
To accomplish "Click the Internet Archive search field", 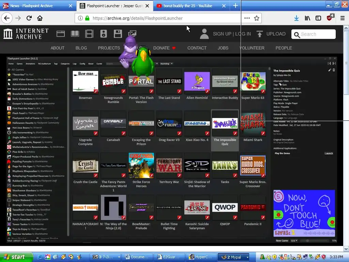I will pos(314,34).
